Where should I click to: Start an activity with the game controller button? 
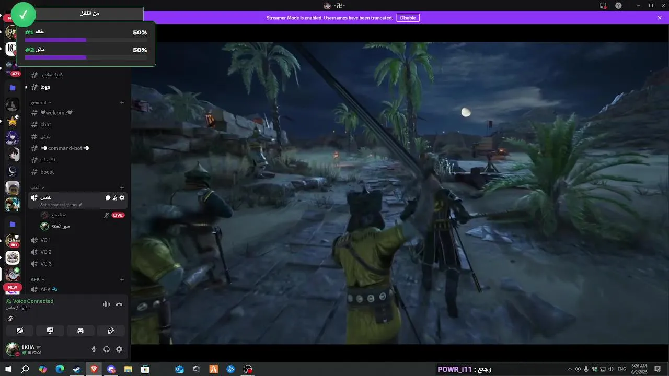tap(80, 331)
